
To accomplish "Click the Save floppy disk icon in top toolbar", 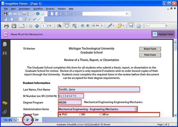I will [5, 14].
